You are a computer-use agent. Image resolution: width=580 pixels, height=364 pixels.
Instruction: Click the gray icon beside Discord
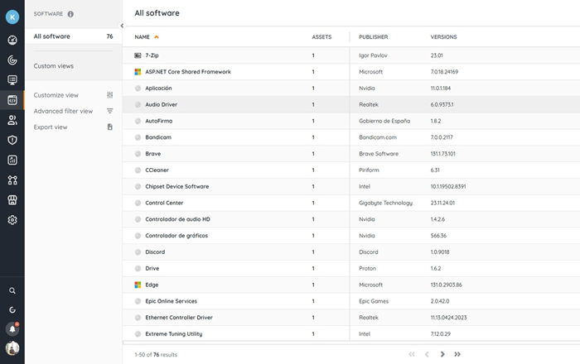pyautogui.click(x=138, y=252)
